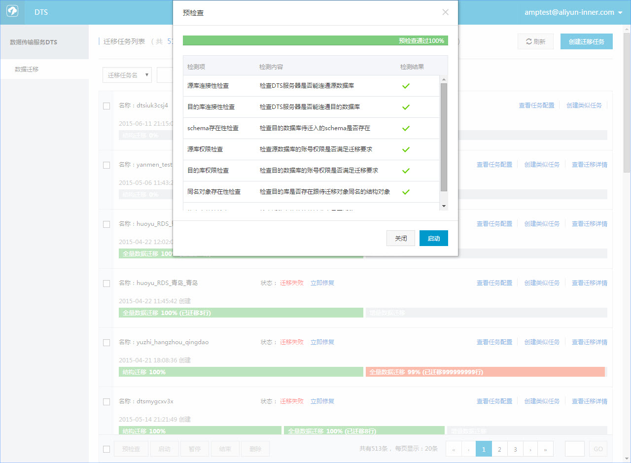Click the 关闭 button in precheck dialog
The width and height of the screenshot is (631, 463).
401,238
